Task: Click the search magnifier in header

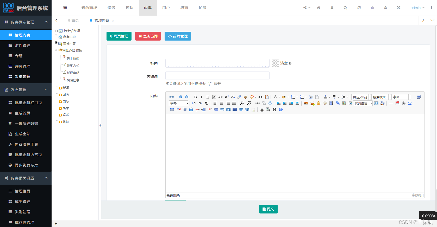Action: [x=345, y=8]
